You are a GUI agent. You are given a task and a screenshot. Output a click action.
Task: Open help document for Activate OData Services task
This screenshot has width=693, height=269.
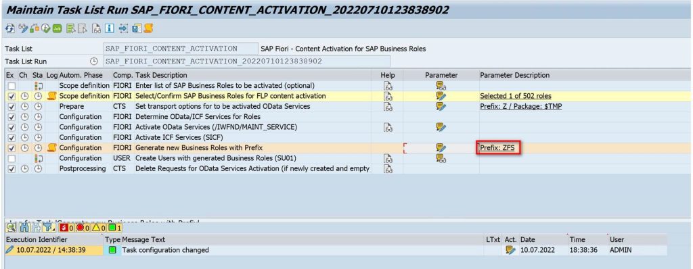tap(388, 127)
